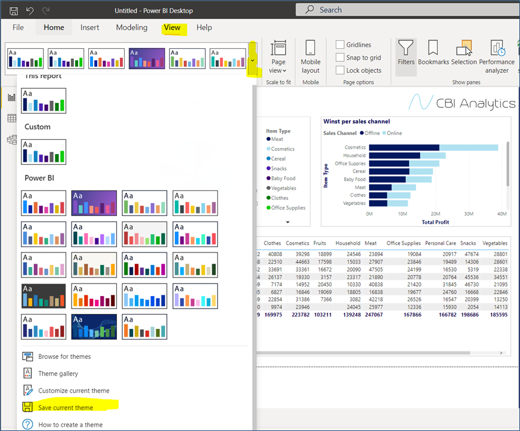The image size is (520, 431).
Task: Click the Online legend color dot
Action: point(384,133)
